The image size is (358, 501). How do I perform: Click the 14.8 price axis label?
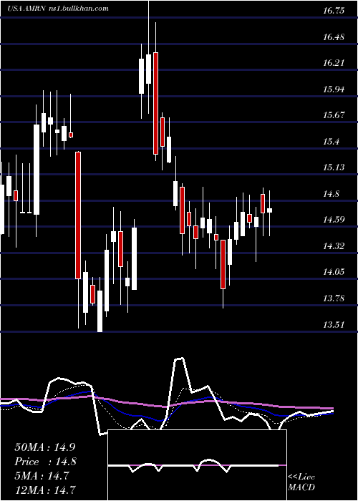coord(331,194)
